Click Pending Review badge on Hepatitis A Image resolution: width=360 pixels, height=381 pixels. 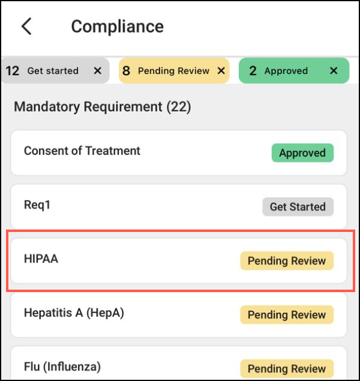pos(287,315)
